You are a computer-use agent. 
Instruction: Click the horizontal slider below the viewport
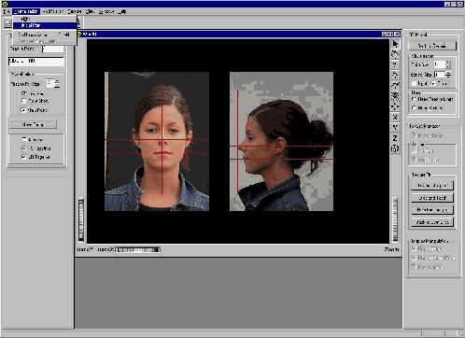138,249
